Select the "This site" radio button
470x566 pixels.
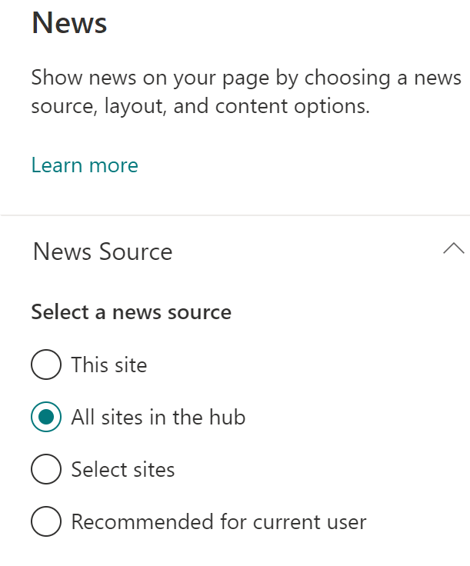[46, 365]
